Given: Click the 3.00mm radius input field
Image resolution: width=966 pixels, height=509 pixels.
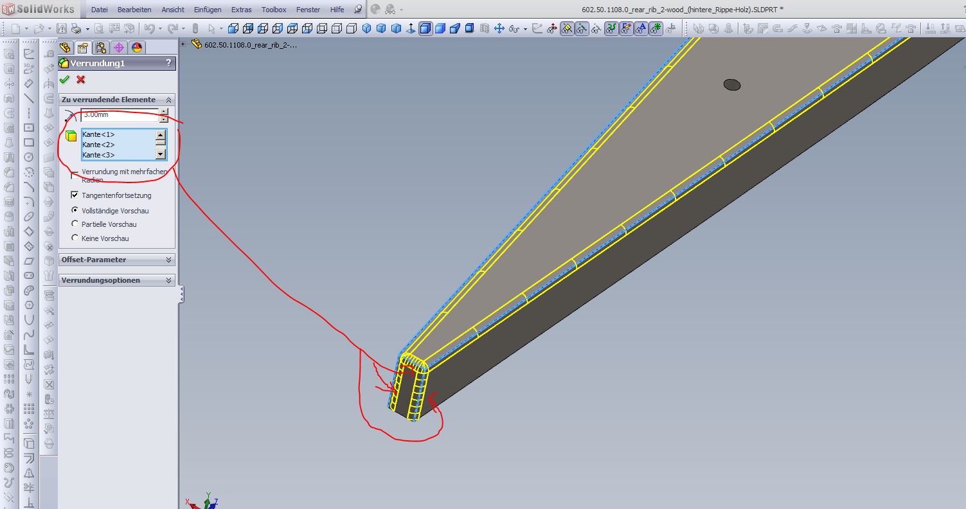Looking at the screenshot, I should [x=120, y=115].
